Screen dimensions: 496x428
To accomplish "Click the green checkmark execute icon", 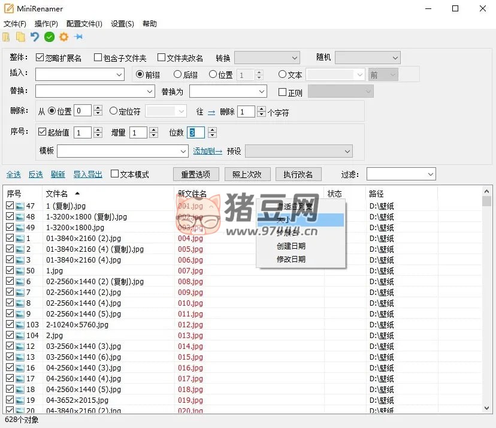I will click(49, 37).
